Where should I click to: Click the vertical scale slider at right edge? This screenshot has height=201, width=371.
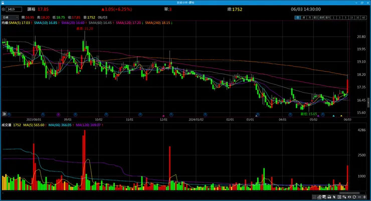pyautogui.click(x=368, y=103)
